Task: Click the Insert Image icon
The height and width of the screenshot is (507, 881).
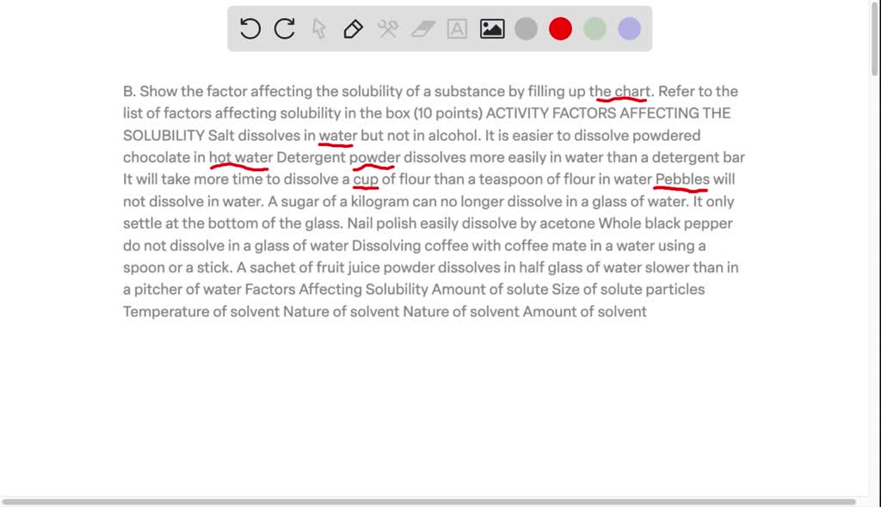Action: point(491,28)
